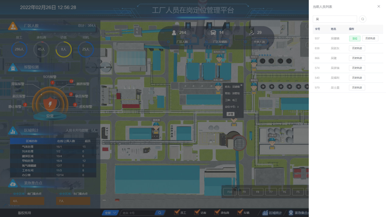Close the current personnel list panel
Image resolution: width=386 pixels, height=217 pixels.
[x=379, y=6]
